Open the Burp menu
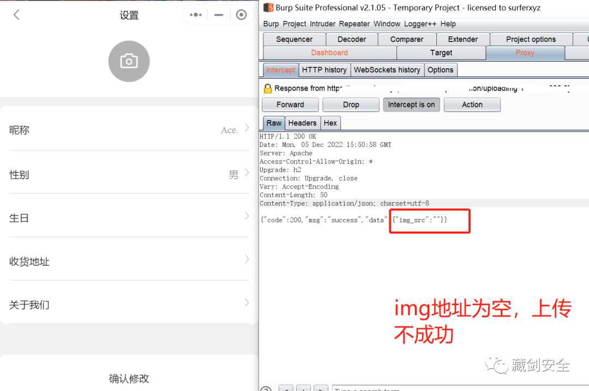The height and width of the screenshot is (391, 589). click(271, 23)
